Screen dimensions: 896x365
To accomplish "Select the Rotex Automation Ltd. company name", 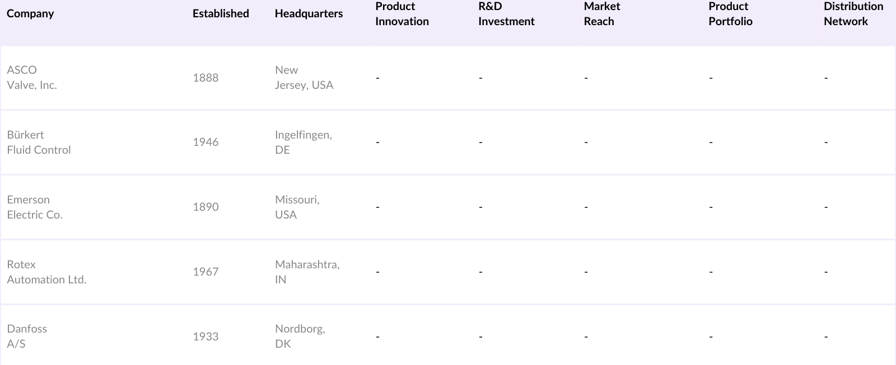I will click(x=46, y=272).
